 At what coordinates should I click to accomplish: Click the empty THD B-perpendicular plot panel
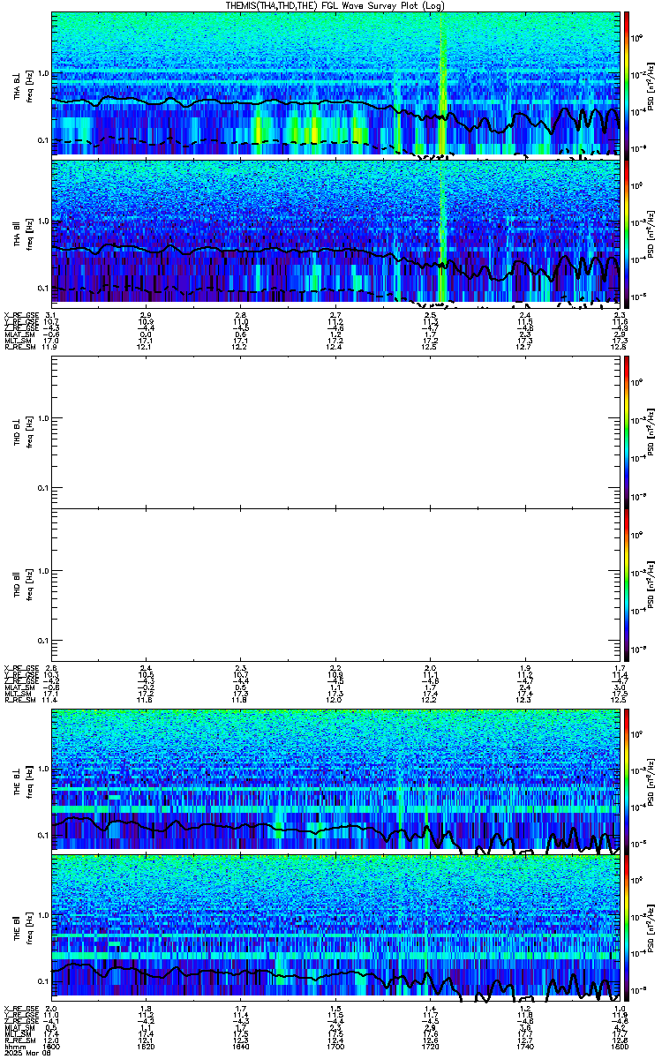coord(335,432)
